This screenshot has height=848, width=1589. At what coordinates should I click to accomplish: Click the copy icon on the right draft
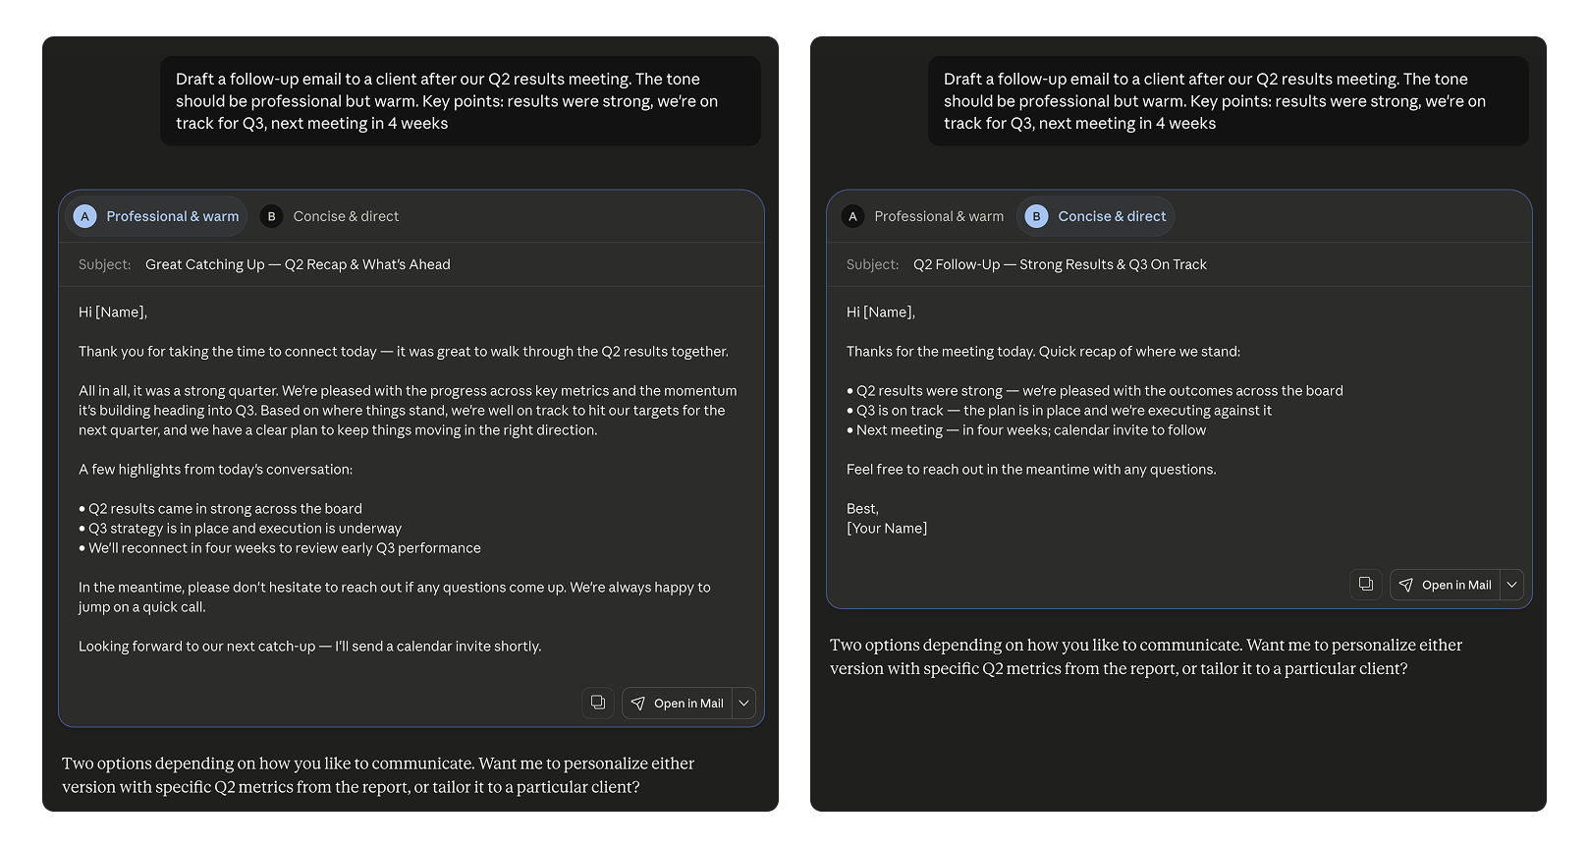coord(1366,585)
